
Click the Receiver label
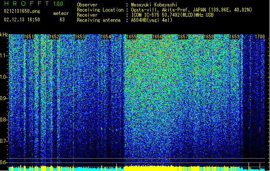coord(87,15)
